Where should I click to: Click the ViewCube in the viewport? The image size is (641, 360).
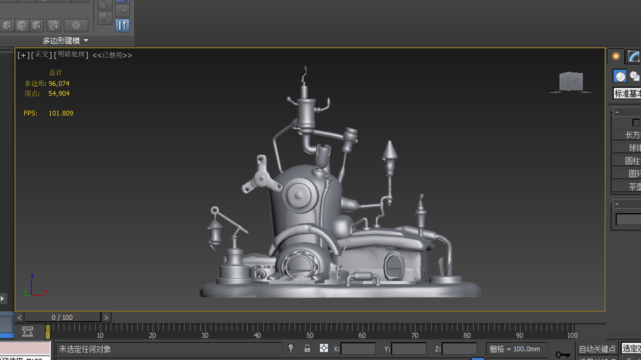571,82
